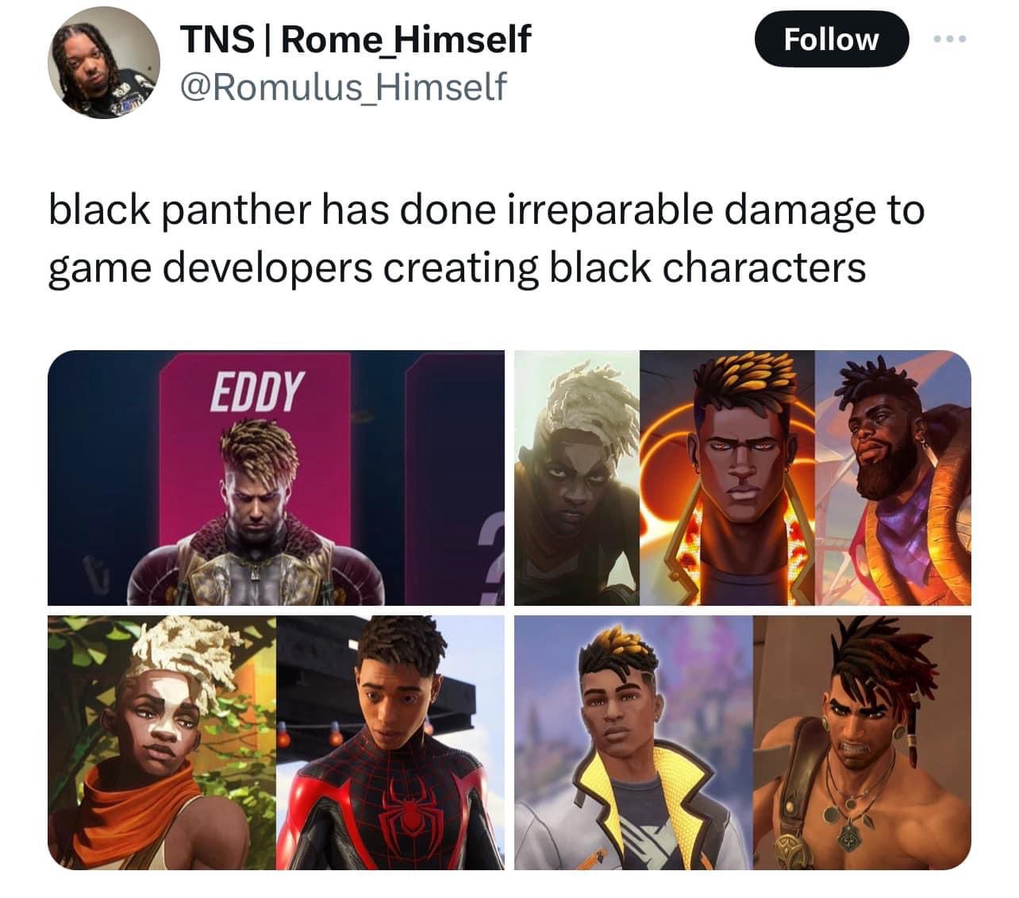Open character with orange scarf and white hair

point(162,742)
